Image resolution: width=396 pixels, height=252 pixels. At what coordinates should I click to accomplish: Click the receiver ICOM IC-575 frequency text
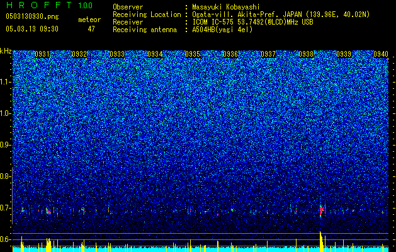tap(252, 22)
